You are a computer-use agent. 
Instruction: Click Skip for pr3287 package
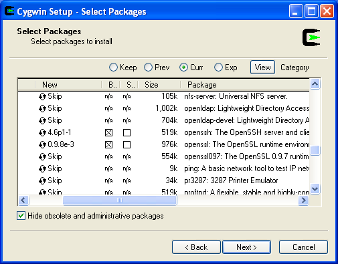point(55,180)
